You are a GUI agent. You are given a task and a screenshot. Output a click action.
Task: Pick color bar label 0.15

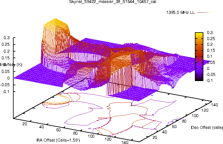(211, 50)
